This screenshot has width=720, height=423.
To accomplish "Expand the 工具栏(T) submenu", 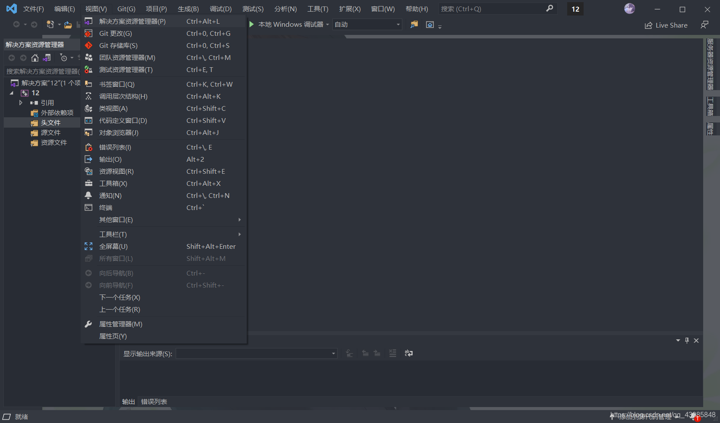I will (x=164, y=234).
